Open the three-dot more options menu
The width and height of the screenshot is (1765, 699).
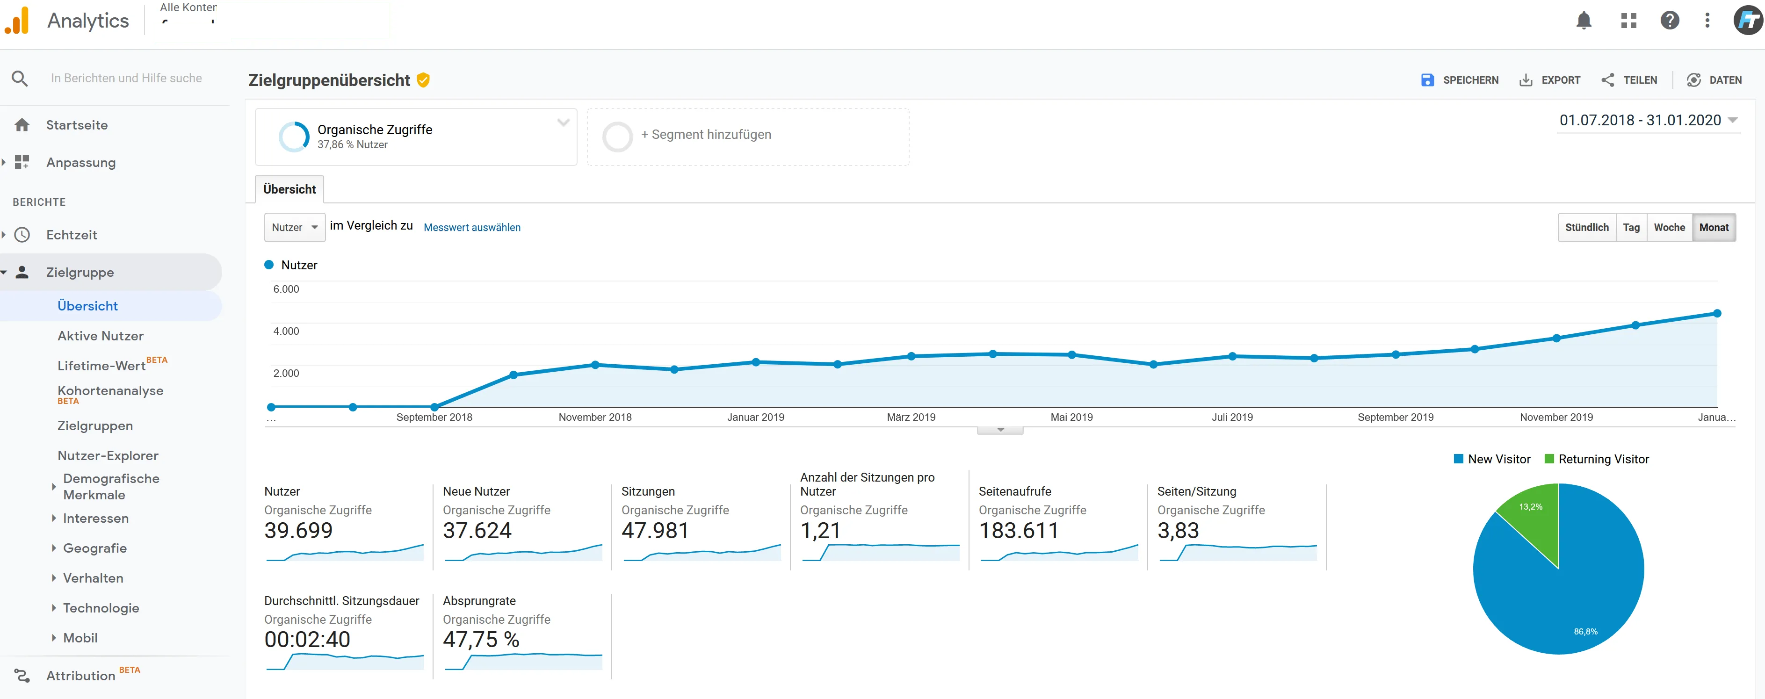point(1707,21)
